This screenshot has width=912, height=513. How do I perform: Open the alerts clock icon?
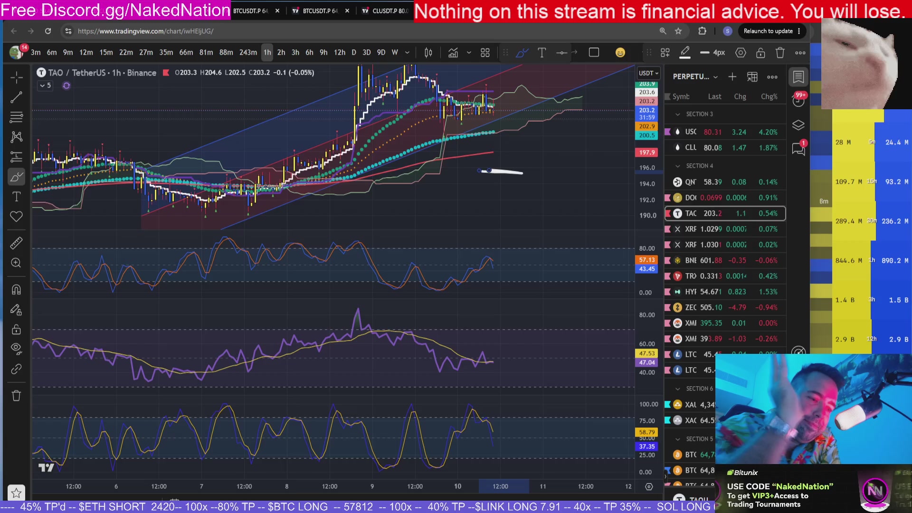pos(798,101)
